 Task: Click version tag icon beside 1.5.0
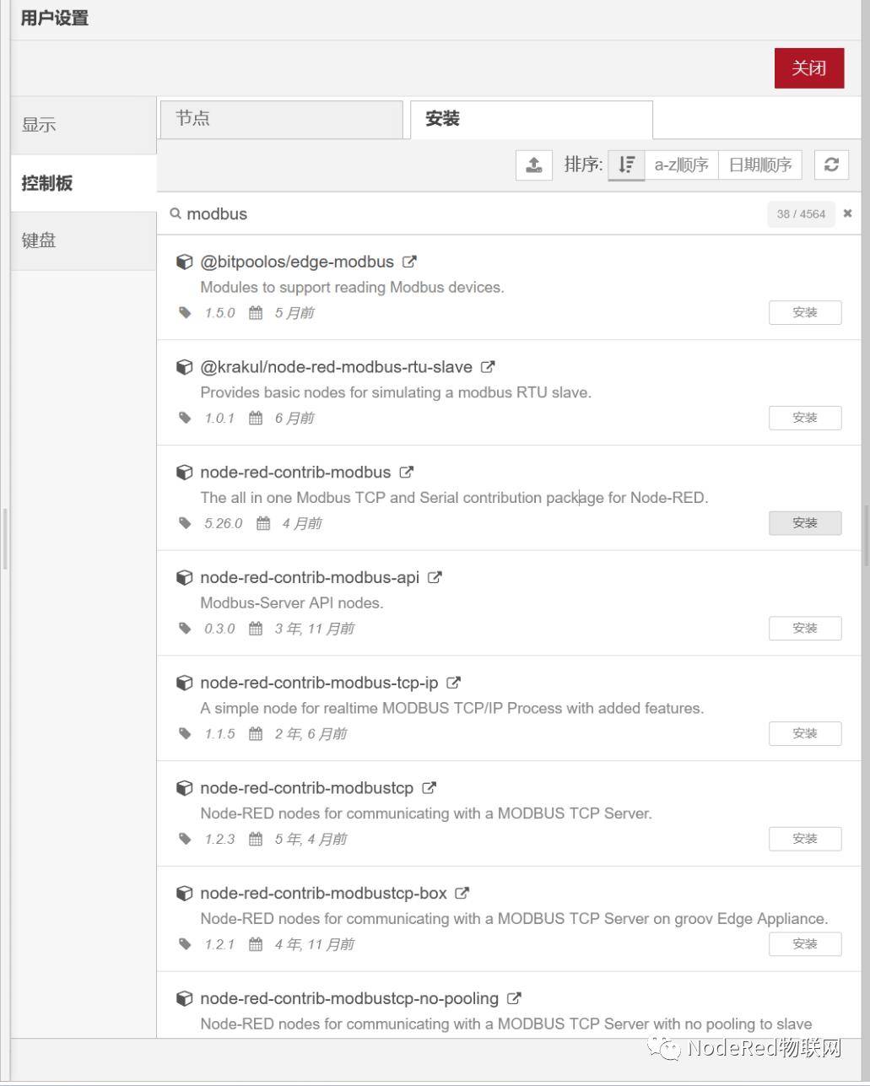point(185,313)
